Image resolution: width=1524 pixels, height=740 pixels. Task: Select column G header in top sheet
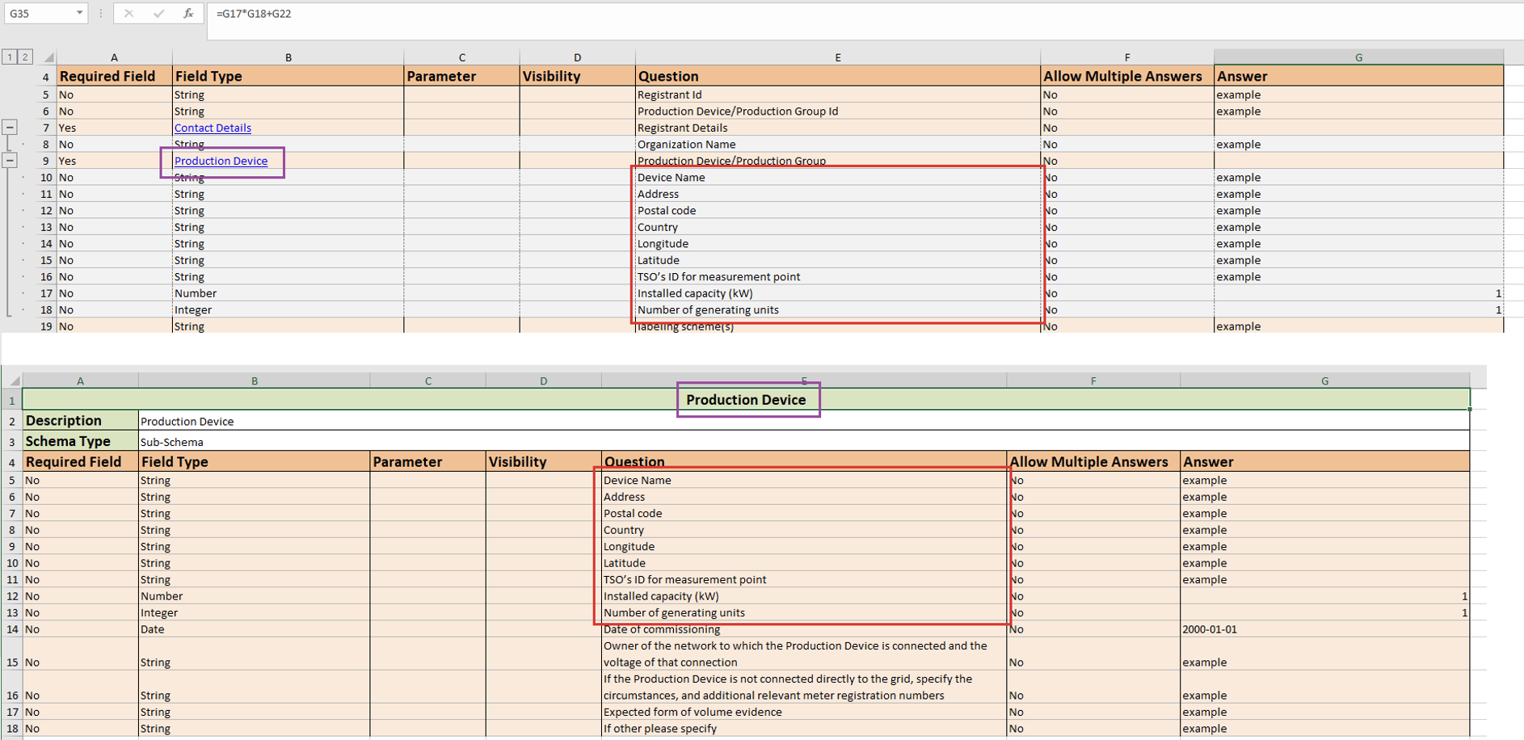pos(1358,57)
